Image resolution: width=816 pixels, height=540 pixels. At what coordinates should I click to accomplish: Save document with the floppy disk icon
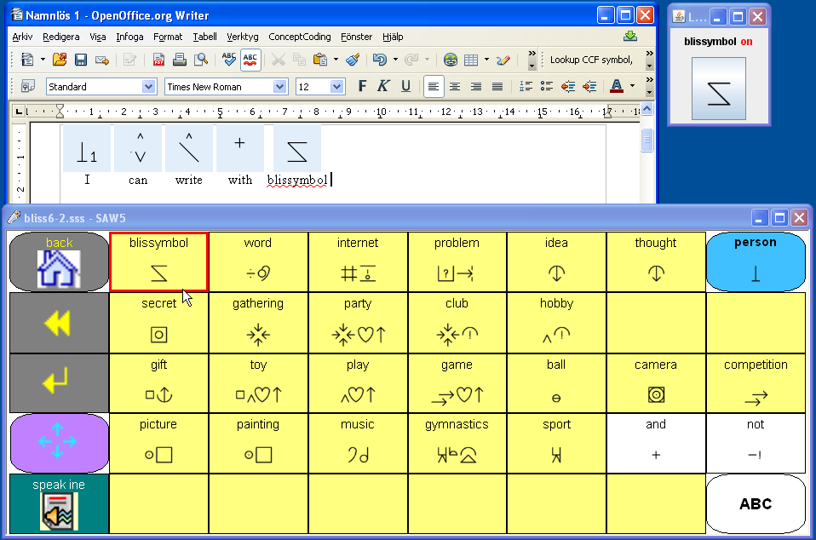[81, 60]
